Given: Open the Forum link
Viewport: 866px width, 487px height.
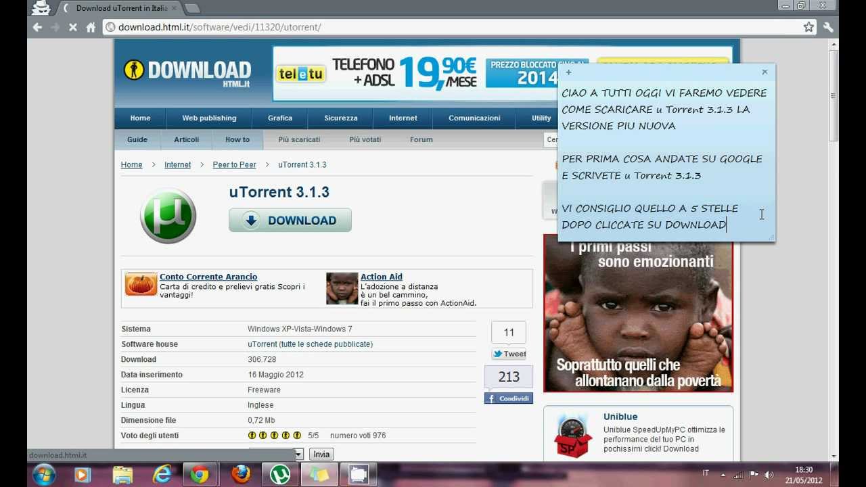Looking at the screenshot, I should [x=421, y=139].
